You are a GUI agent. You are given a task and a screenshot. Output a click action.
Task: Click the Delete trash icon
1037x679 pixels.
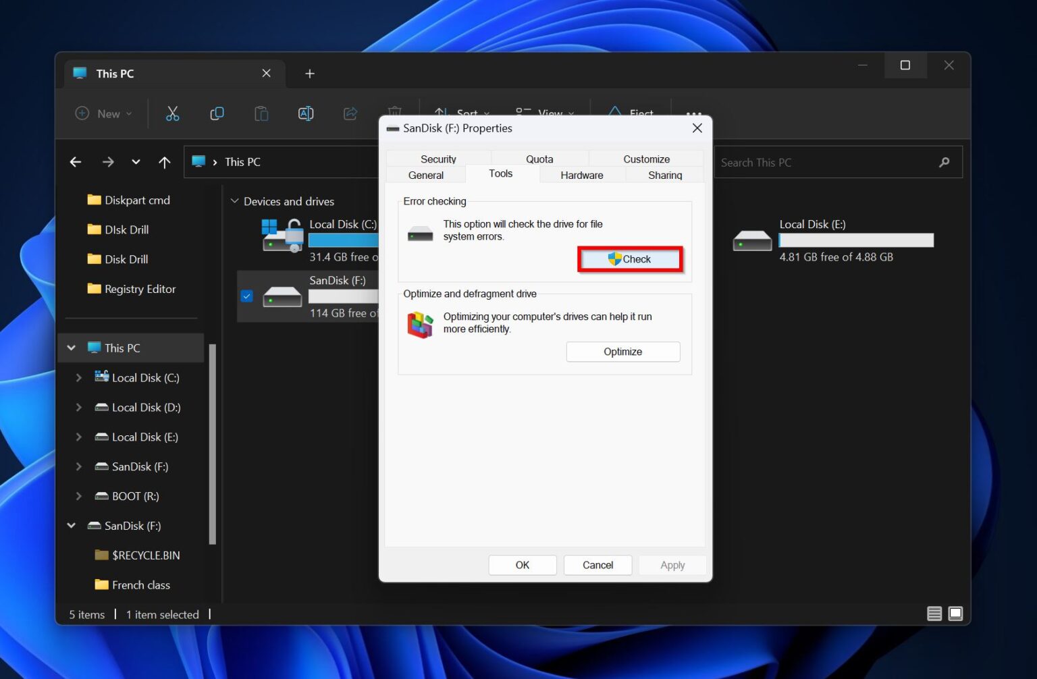[394, 113]
